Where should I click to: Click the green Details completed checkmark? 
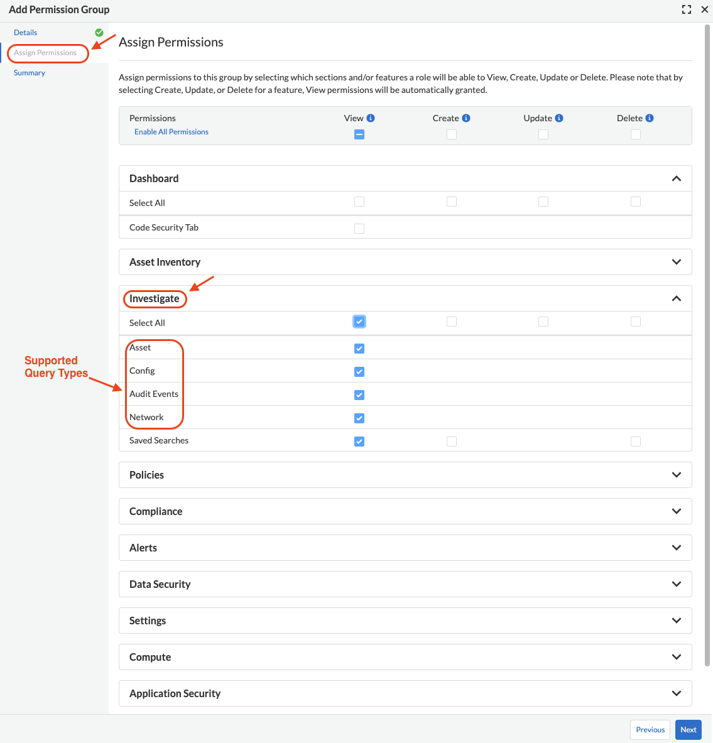(99, 33)
